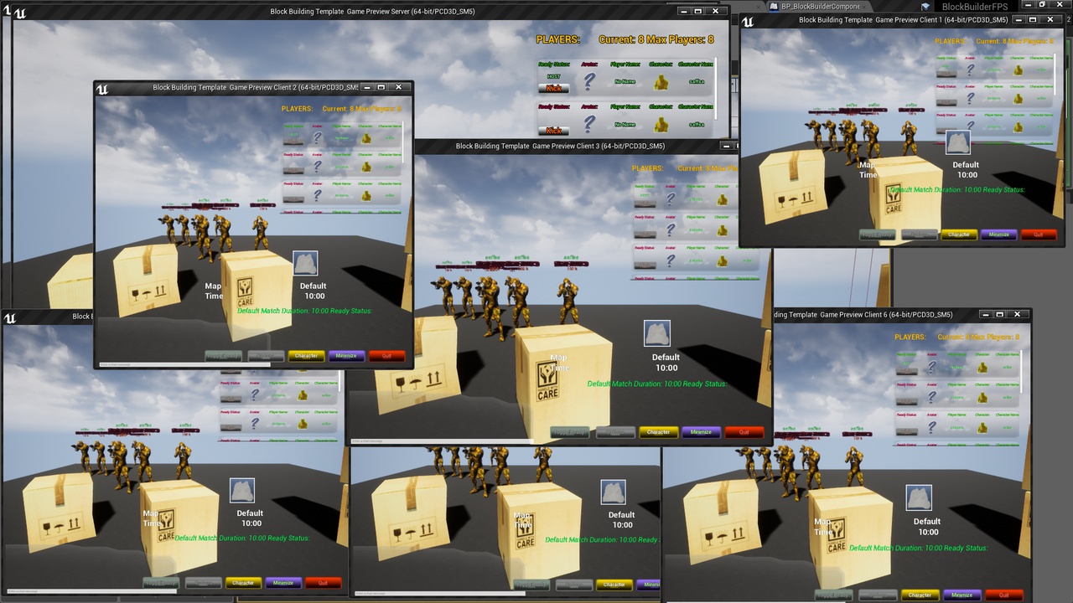Select first-row yellow character icon in Server window
This screenshot has width=1073, height=603.
pyautogui.click(x=661, y=82)
